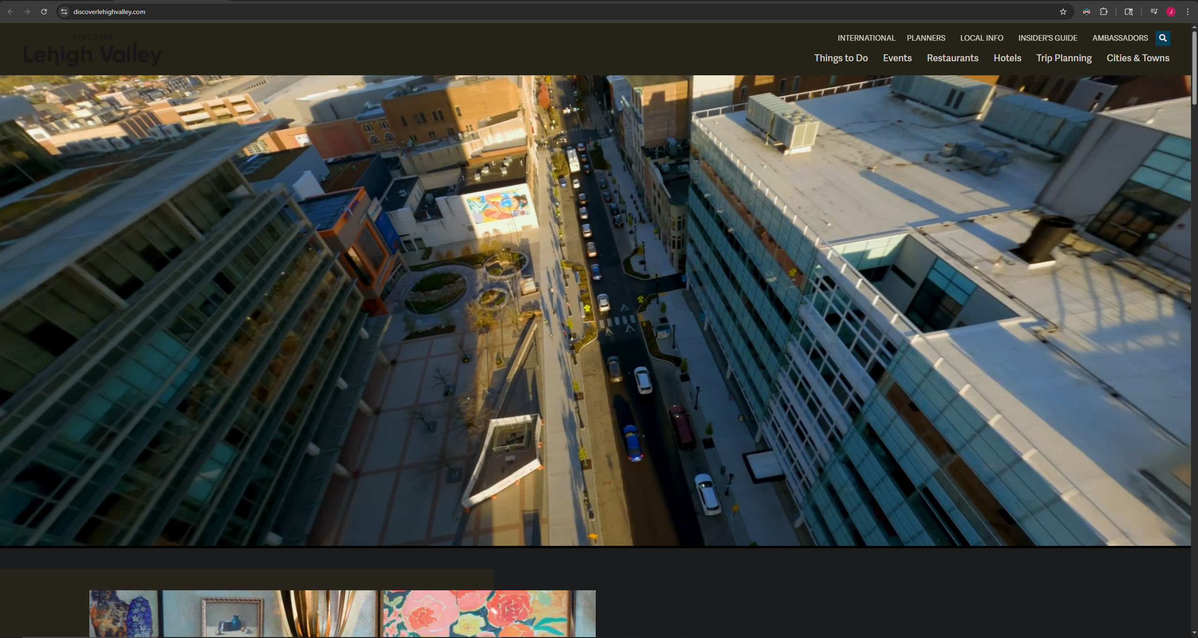The height and width of the screenshot is (638, 1198).
Task: Open the Hotels nav item
Action: (x=1007, y=58)
